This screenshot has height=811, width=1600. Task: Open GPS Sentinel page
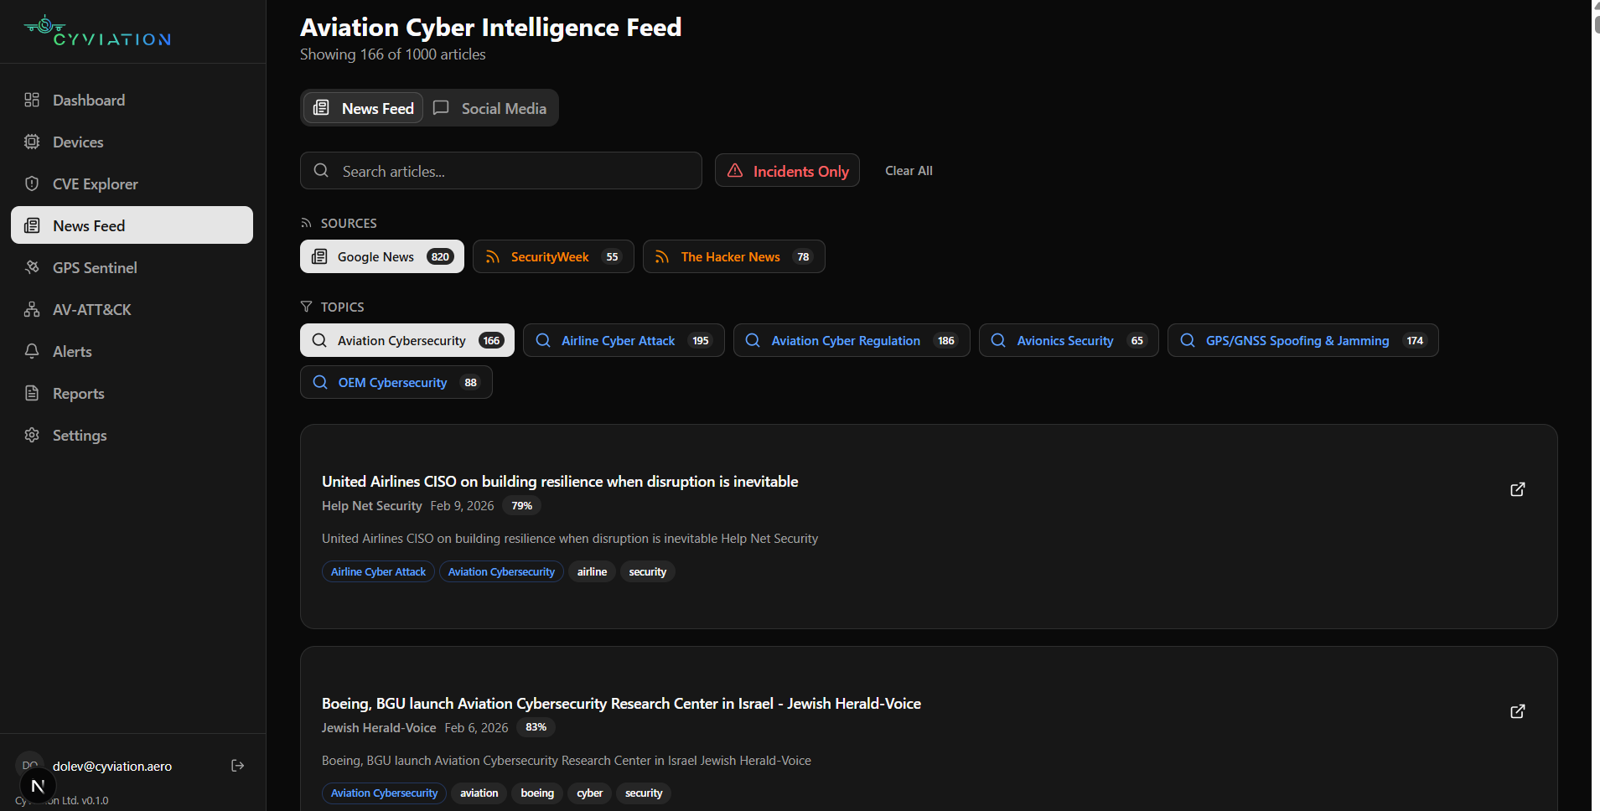click(132, 267)
